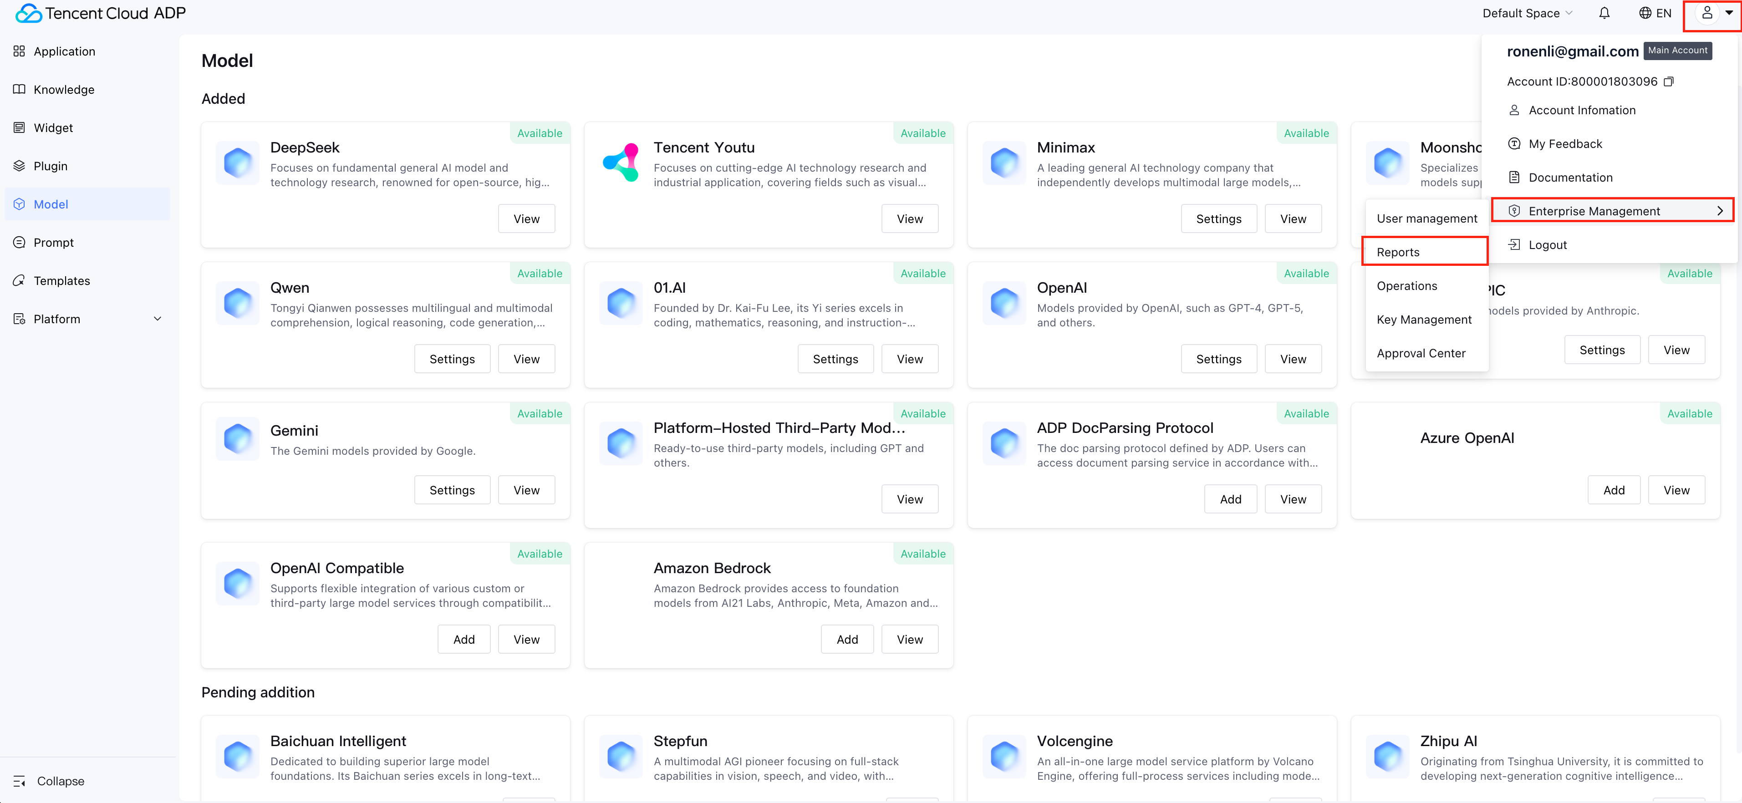Expand Enterprise Management submenu

point(1612,211)
